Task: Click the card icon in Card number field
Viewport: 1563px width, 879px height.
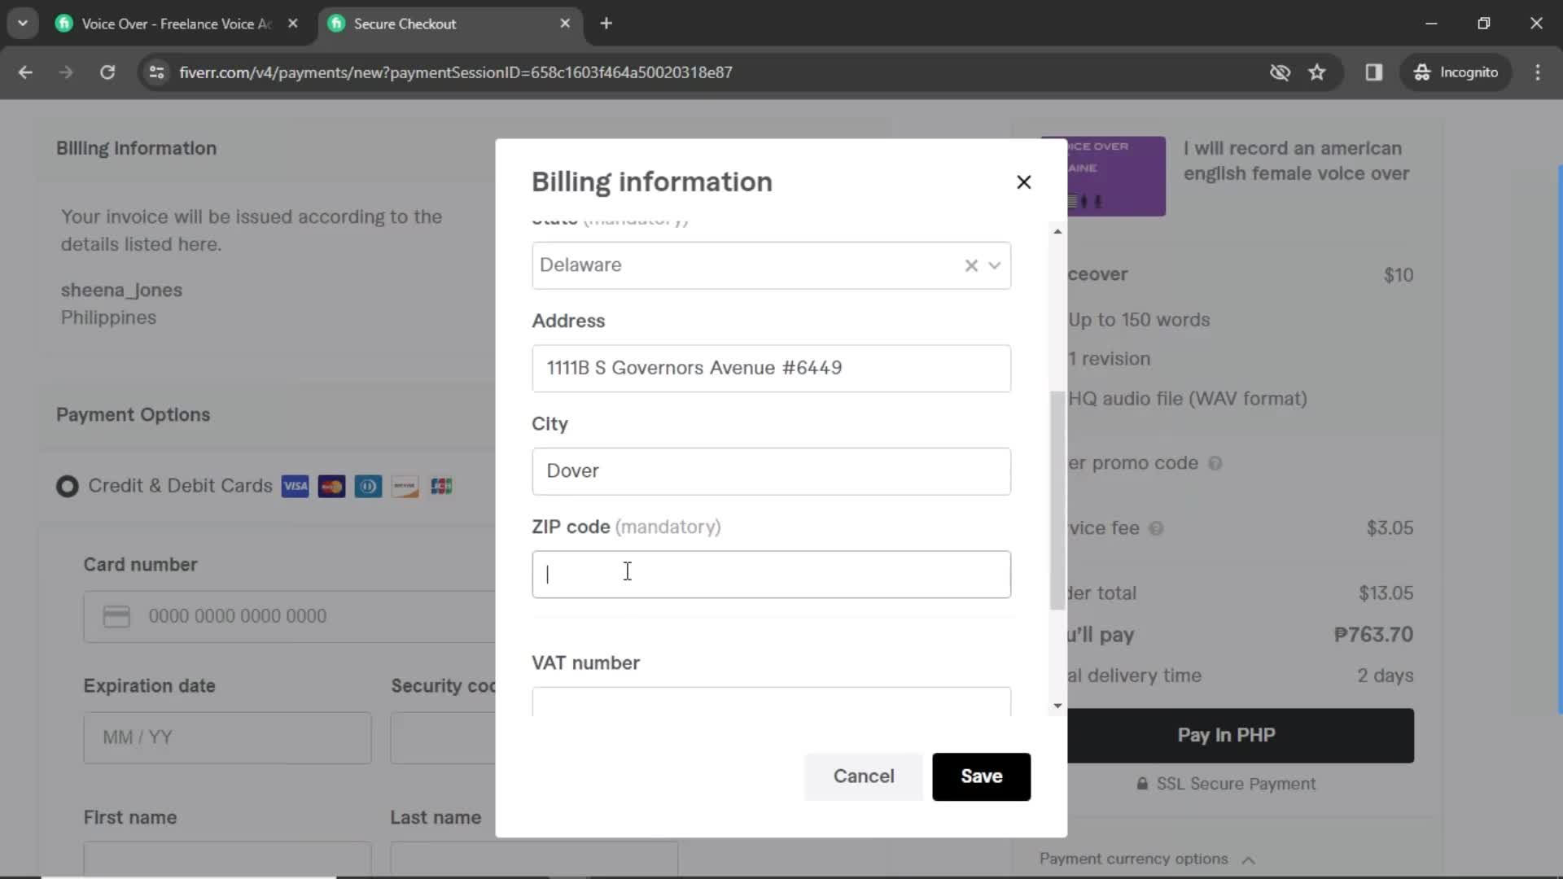Action: click(x=116, y=617)
